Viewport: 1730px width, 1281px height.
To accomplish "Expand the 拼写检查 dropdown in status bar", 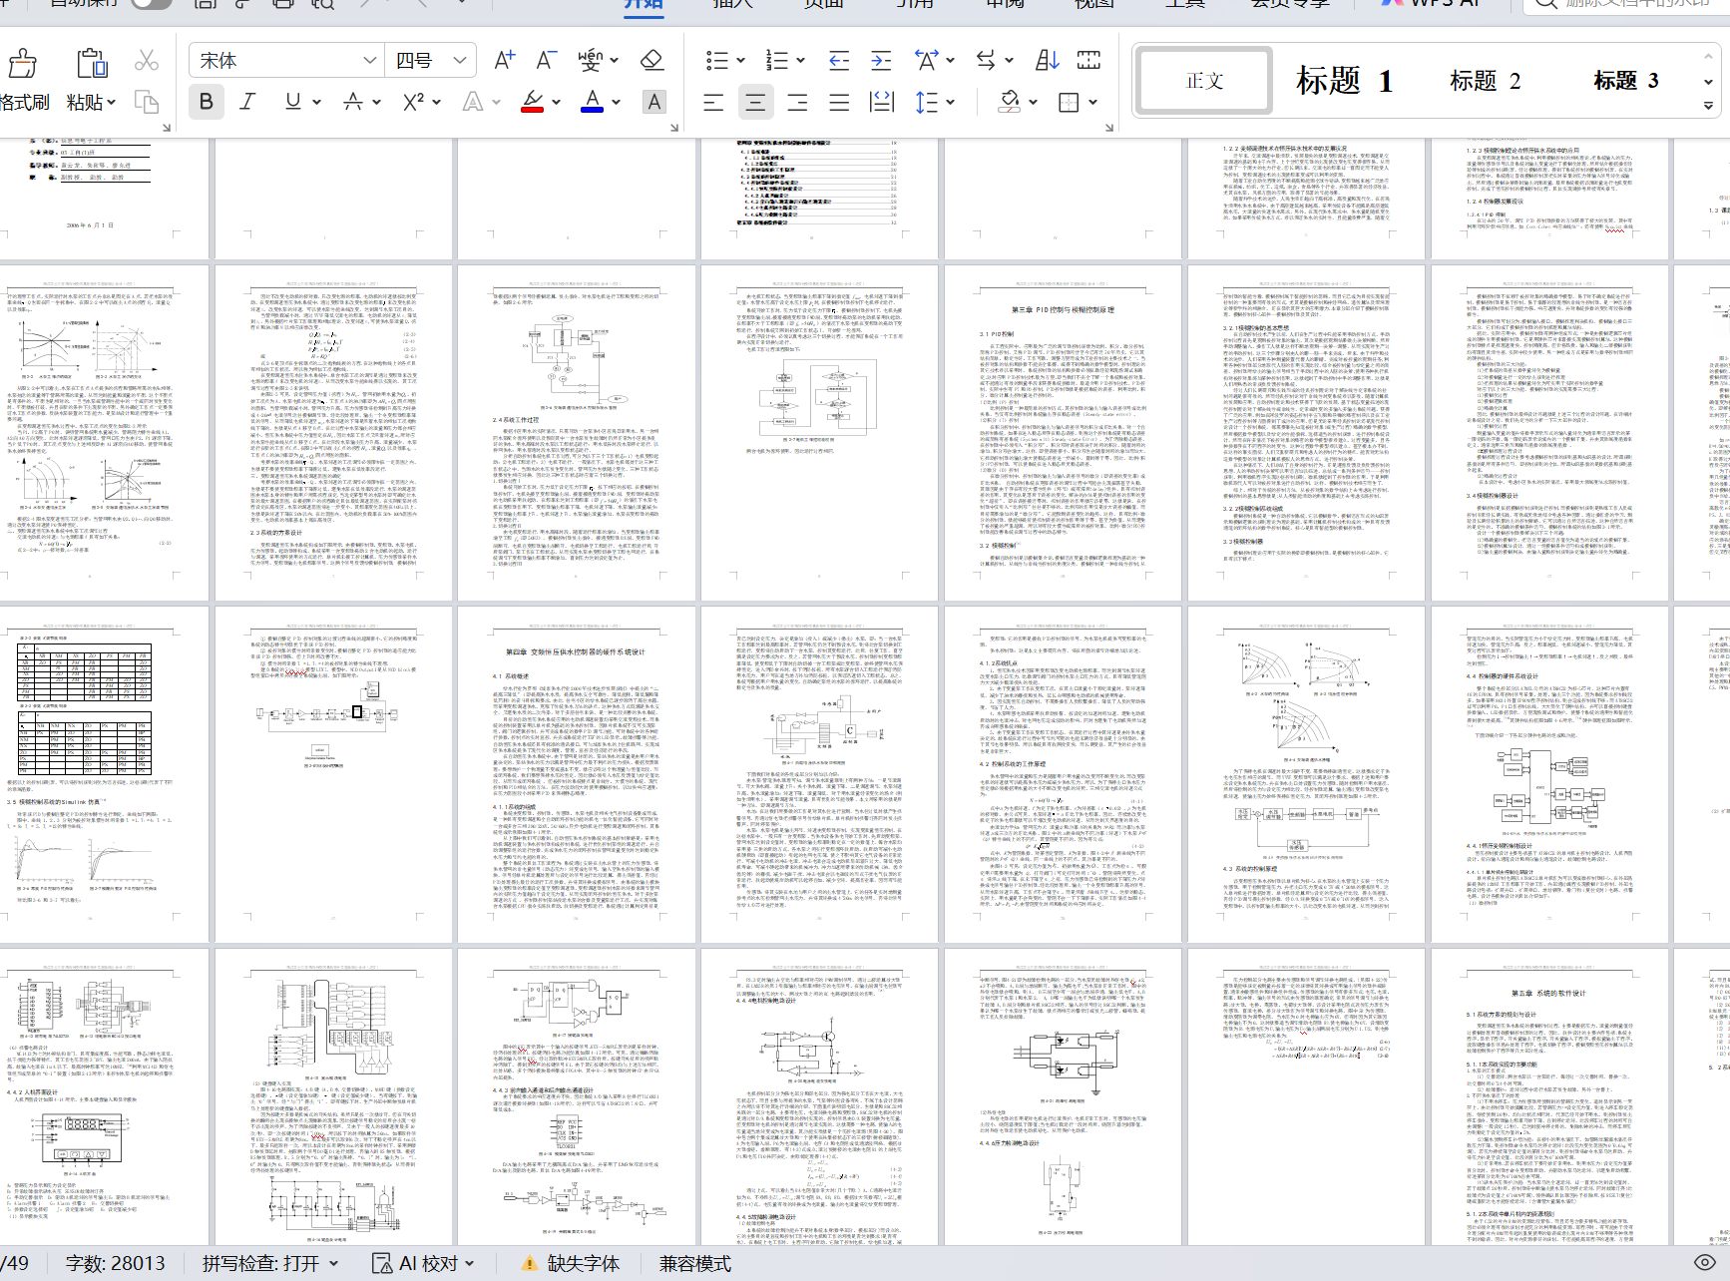I will [x=333, y=1264].
